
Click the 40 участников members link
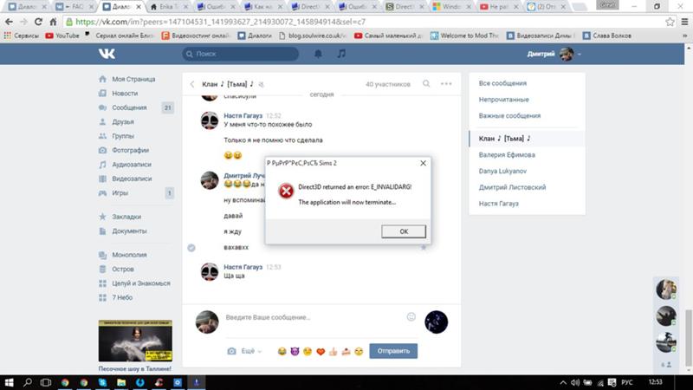click(387, 84)
